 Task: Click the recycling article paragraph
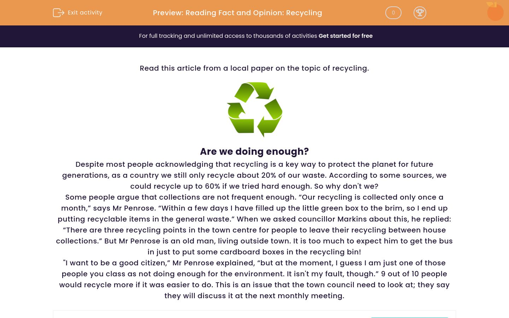click(254, 230)
